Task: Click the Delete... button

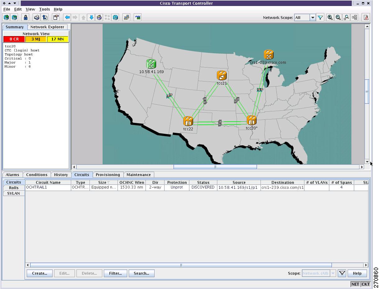Action: click(89, 273)
